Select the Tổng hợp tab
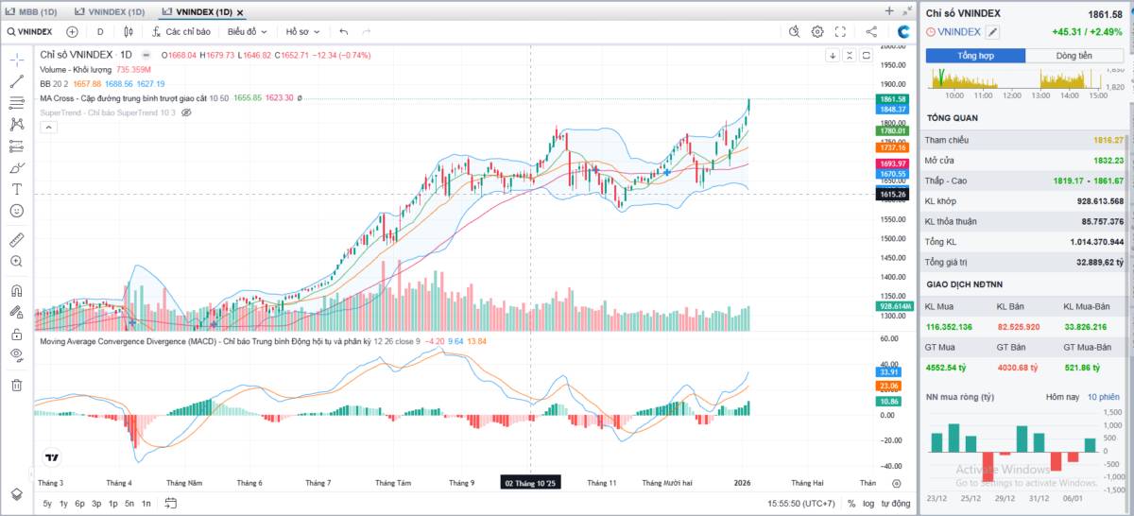The width and height of the screenshot is (1134, 516). pyautogui.click(x=975, y=56)
